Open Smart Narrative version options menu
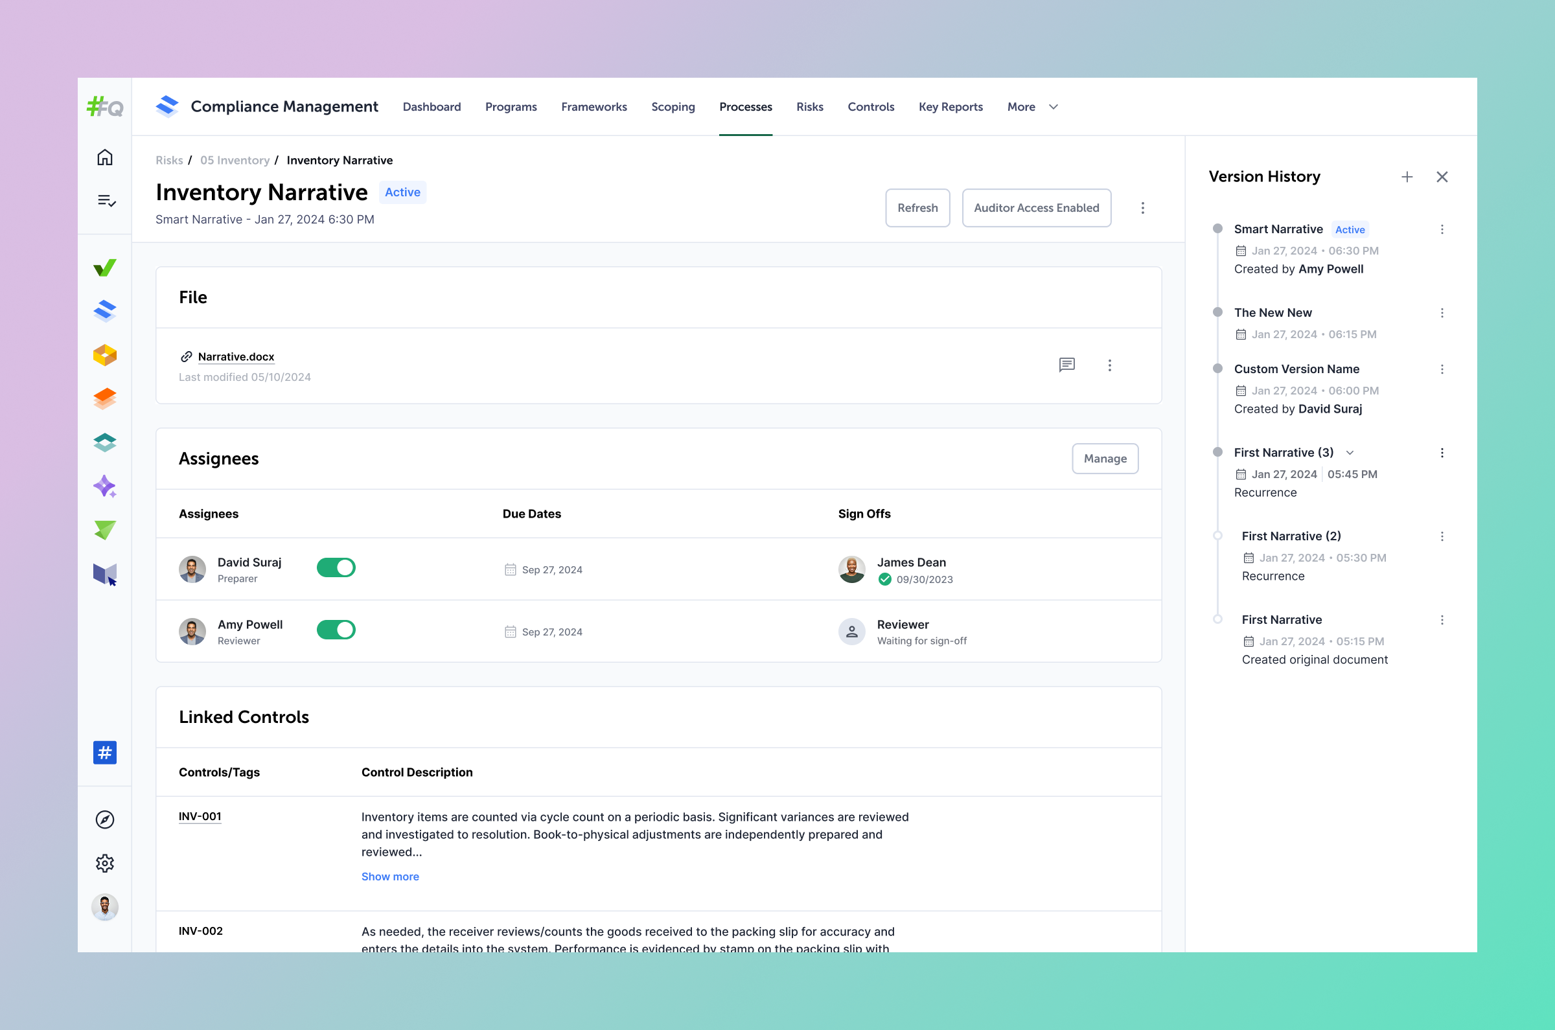Image resolution: width=1555 pixels, height=1030 pixels. point(1442,229)
